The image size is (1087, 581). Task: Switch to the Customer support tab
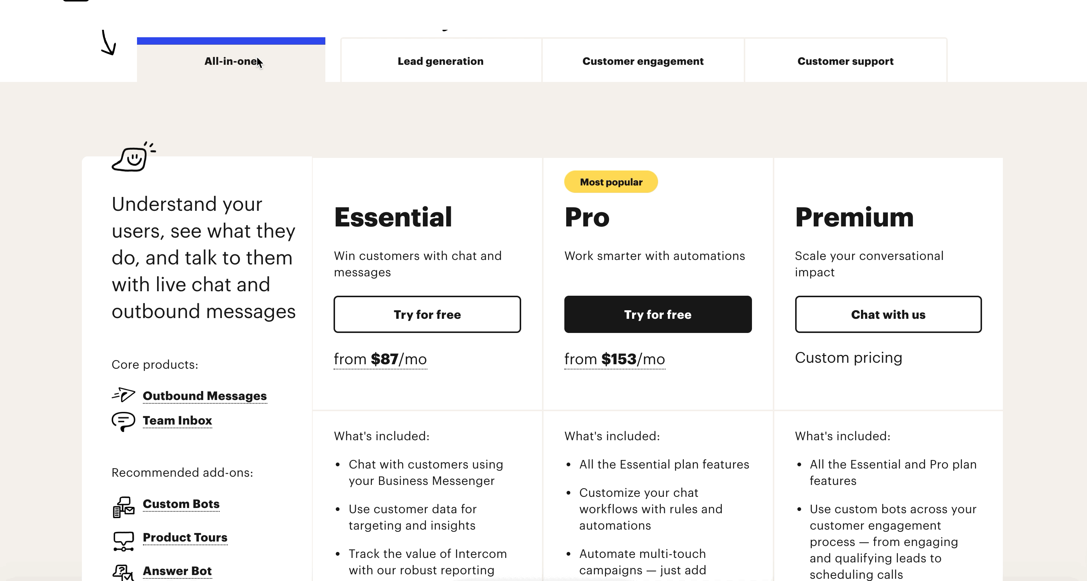pyautogui.click(x=845, y=61)
